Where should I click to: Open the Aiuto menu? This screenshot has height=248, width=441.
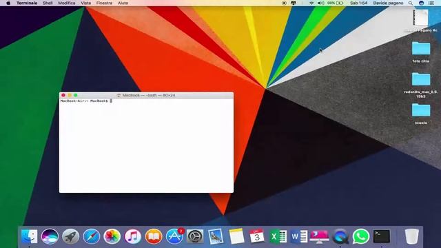coord(123,3)
